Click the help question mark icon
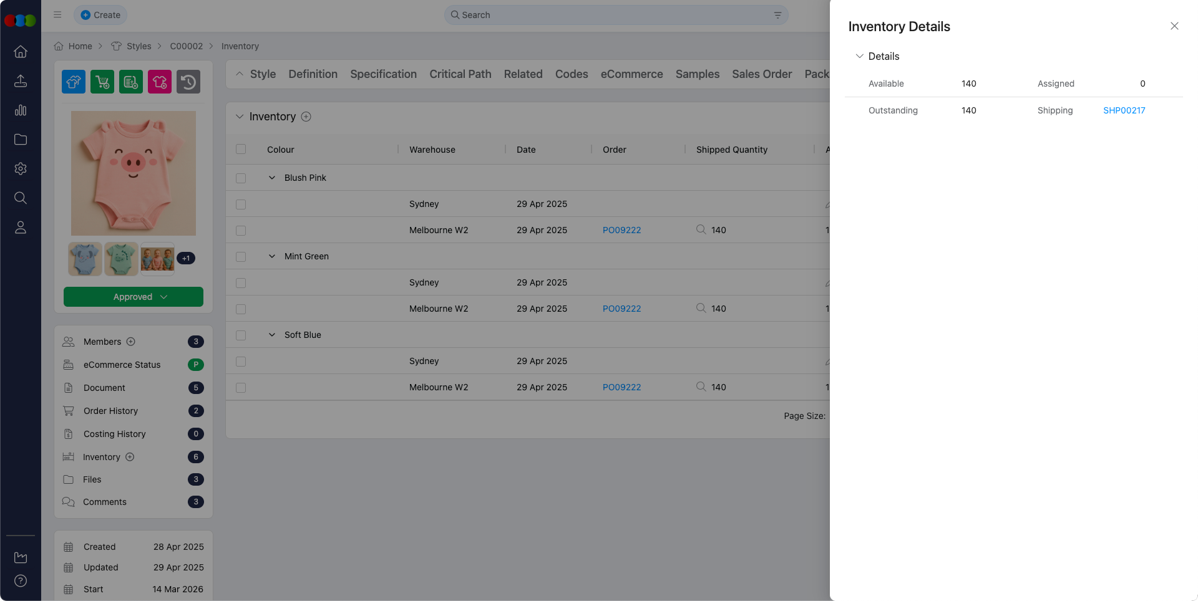The width and height of the screenshot is (1198, 601). point(21,581)
